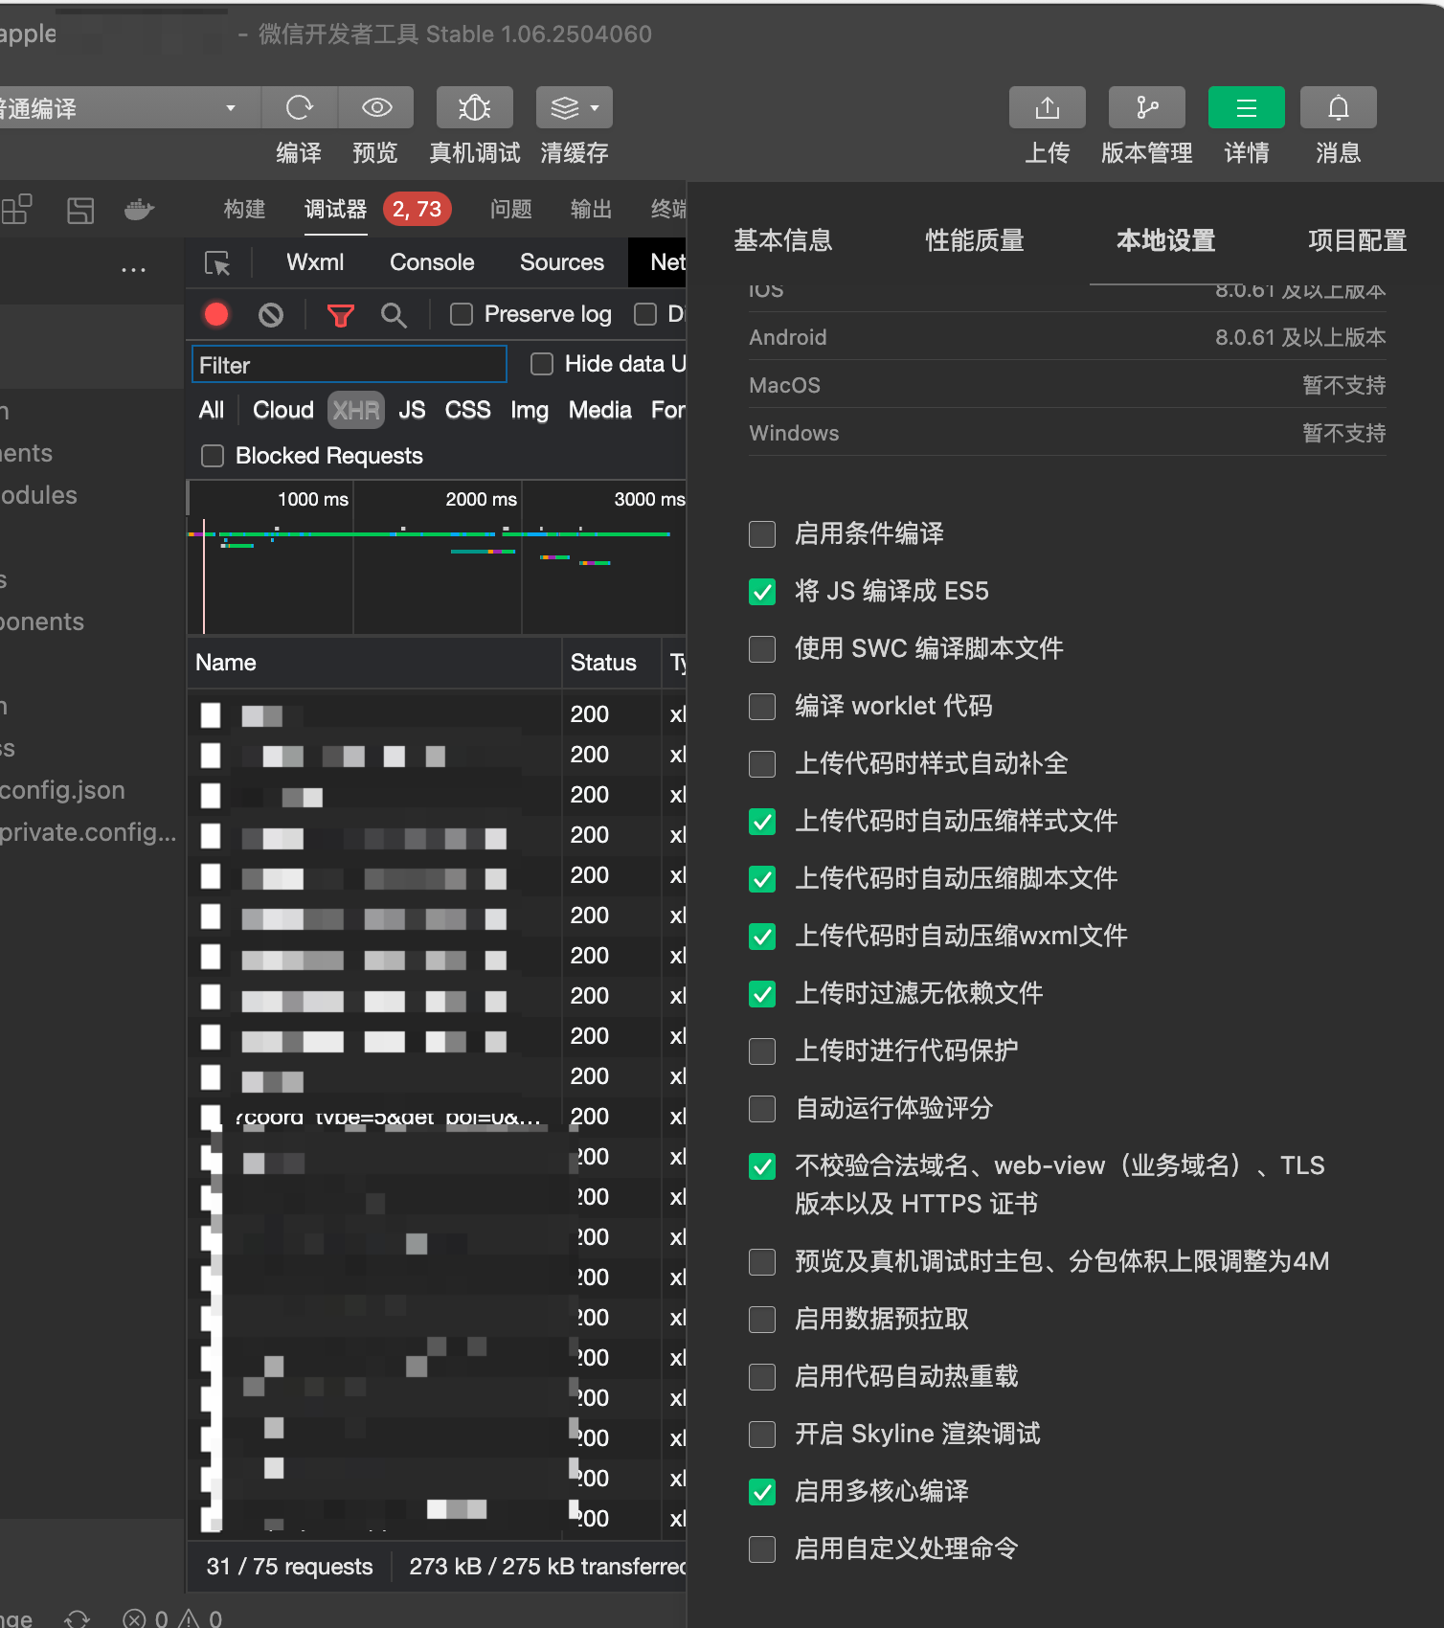Switch to 构建 panel tab
This screenshot has width=1444, height=1628.
click(x=244, y=209)
